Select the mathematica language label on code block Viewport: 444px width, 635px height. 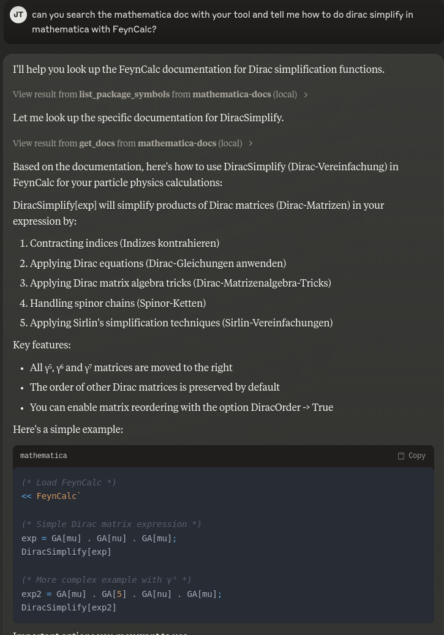[43, 456]
